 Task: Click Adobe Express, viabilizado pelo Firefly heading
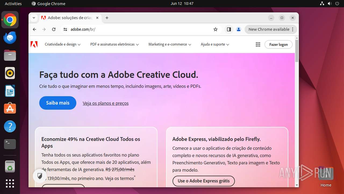point(216,139)
